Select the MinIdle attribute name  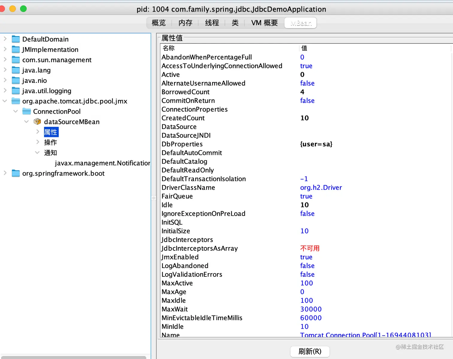coord(173,326)
